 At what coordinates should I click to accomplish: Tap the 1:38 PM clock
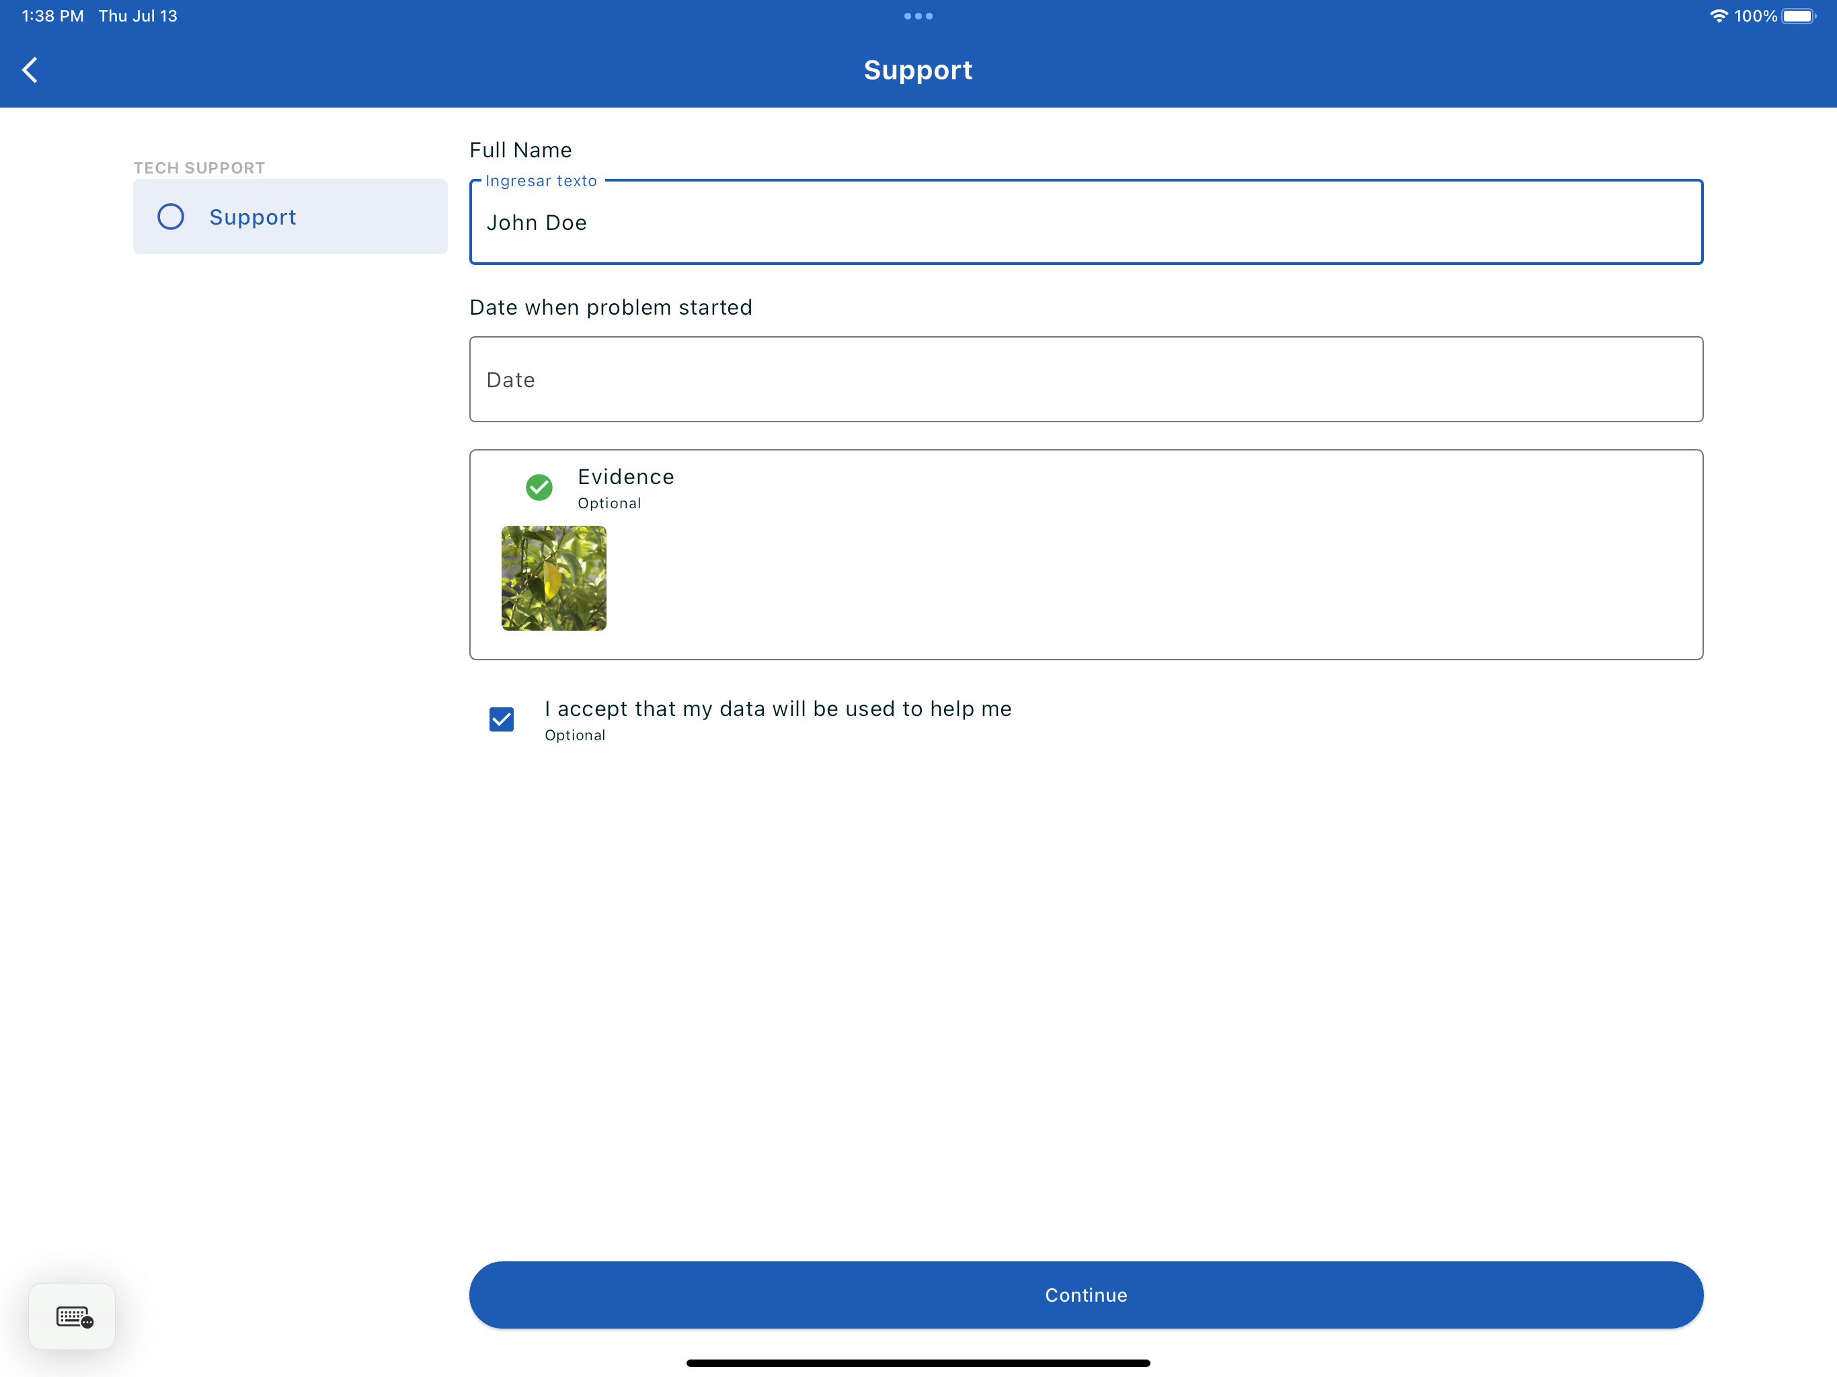(x=52, y=15)
